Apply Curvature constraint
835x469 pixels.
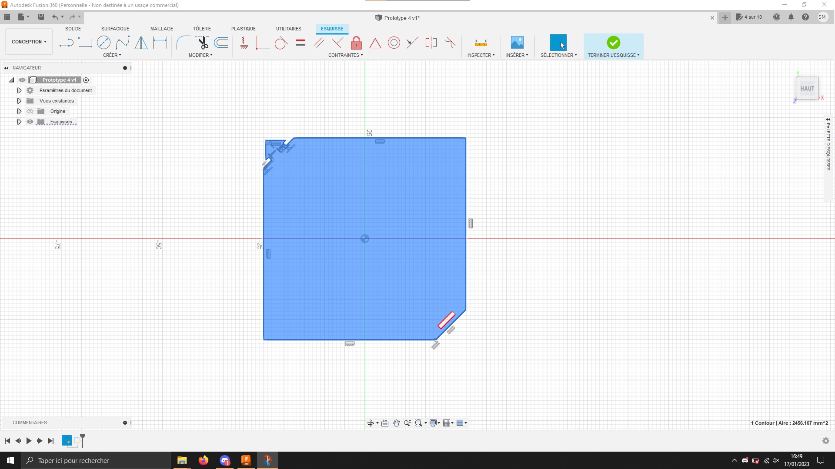tap(450, 43)
